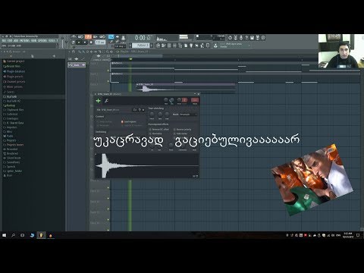Open the FILE menu
The height and width of the screenshot is (273, 364).
pyautogui.click(x=4, y=41)
